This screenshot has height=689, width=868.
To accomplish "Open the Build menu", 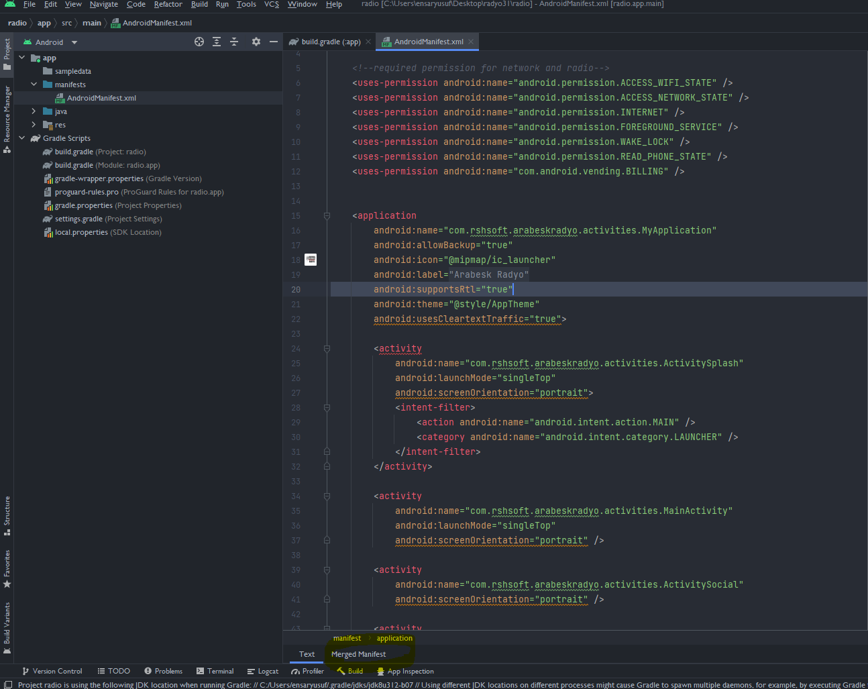I will pyautogui.click(x=199, y=4).
